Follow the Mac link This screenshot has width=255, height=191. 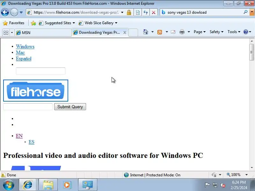tap(20, 53)
